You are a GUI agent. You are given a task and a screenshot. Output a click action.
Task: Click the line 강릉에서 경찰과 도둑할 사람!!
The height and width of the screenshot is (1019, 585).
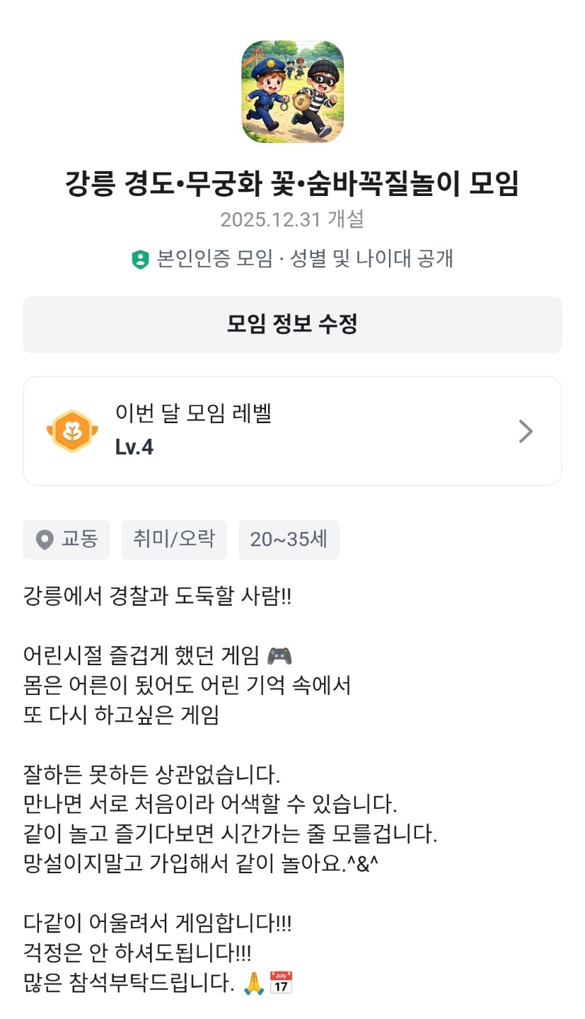pos(157,596)
